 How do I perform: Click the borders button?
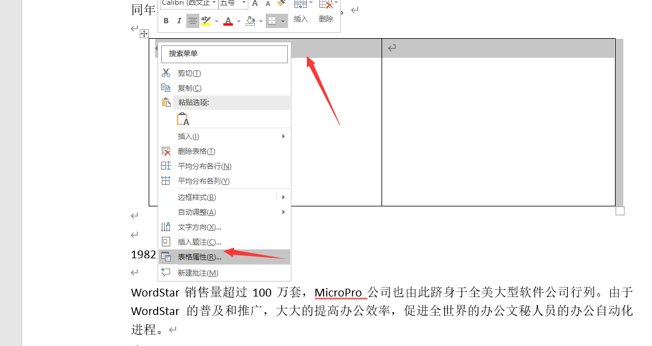(272, 21)
